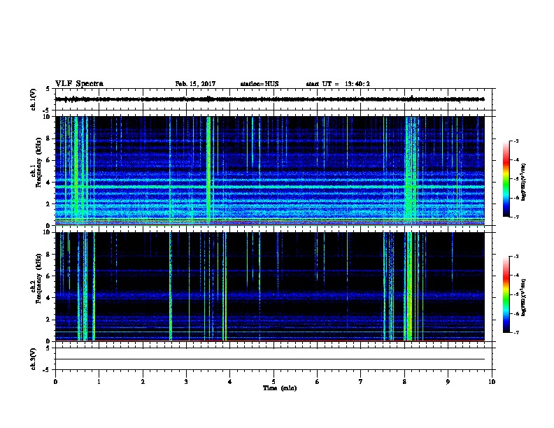
Task: Click ch.2 spectrogram burst just after 8 minutes
Action: pos(409,286)
